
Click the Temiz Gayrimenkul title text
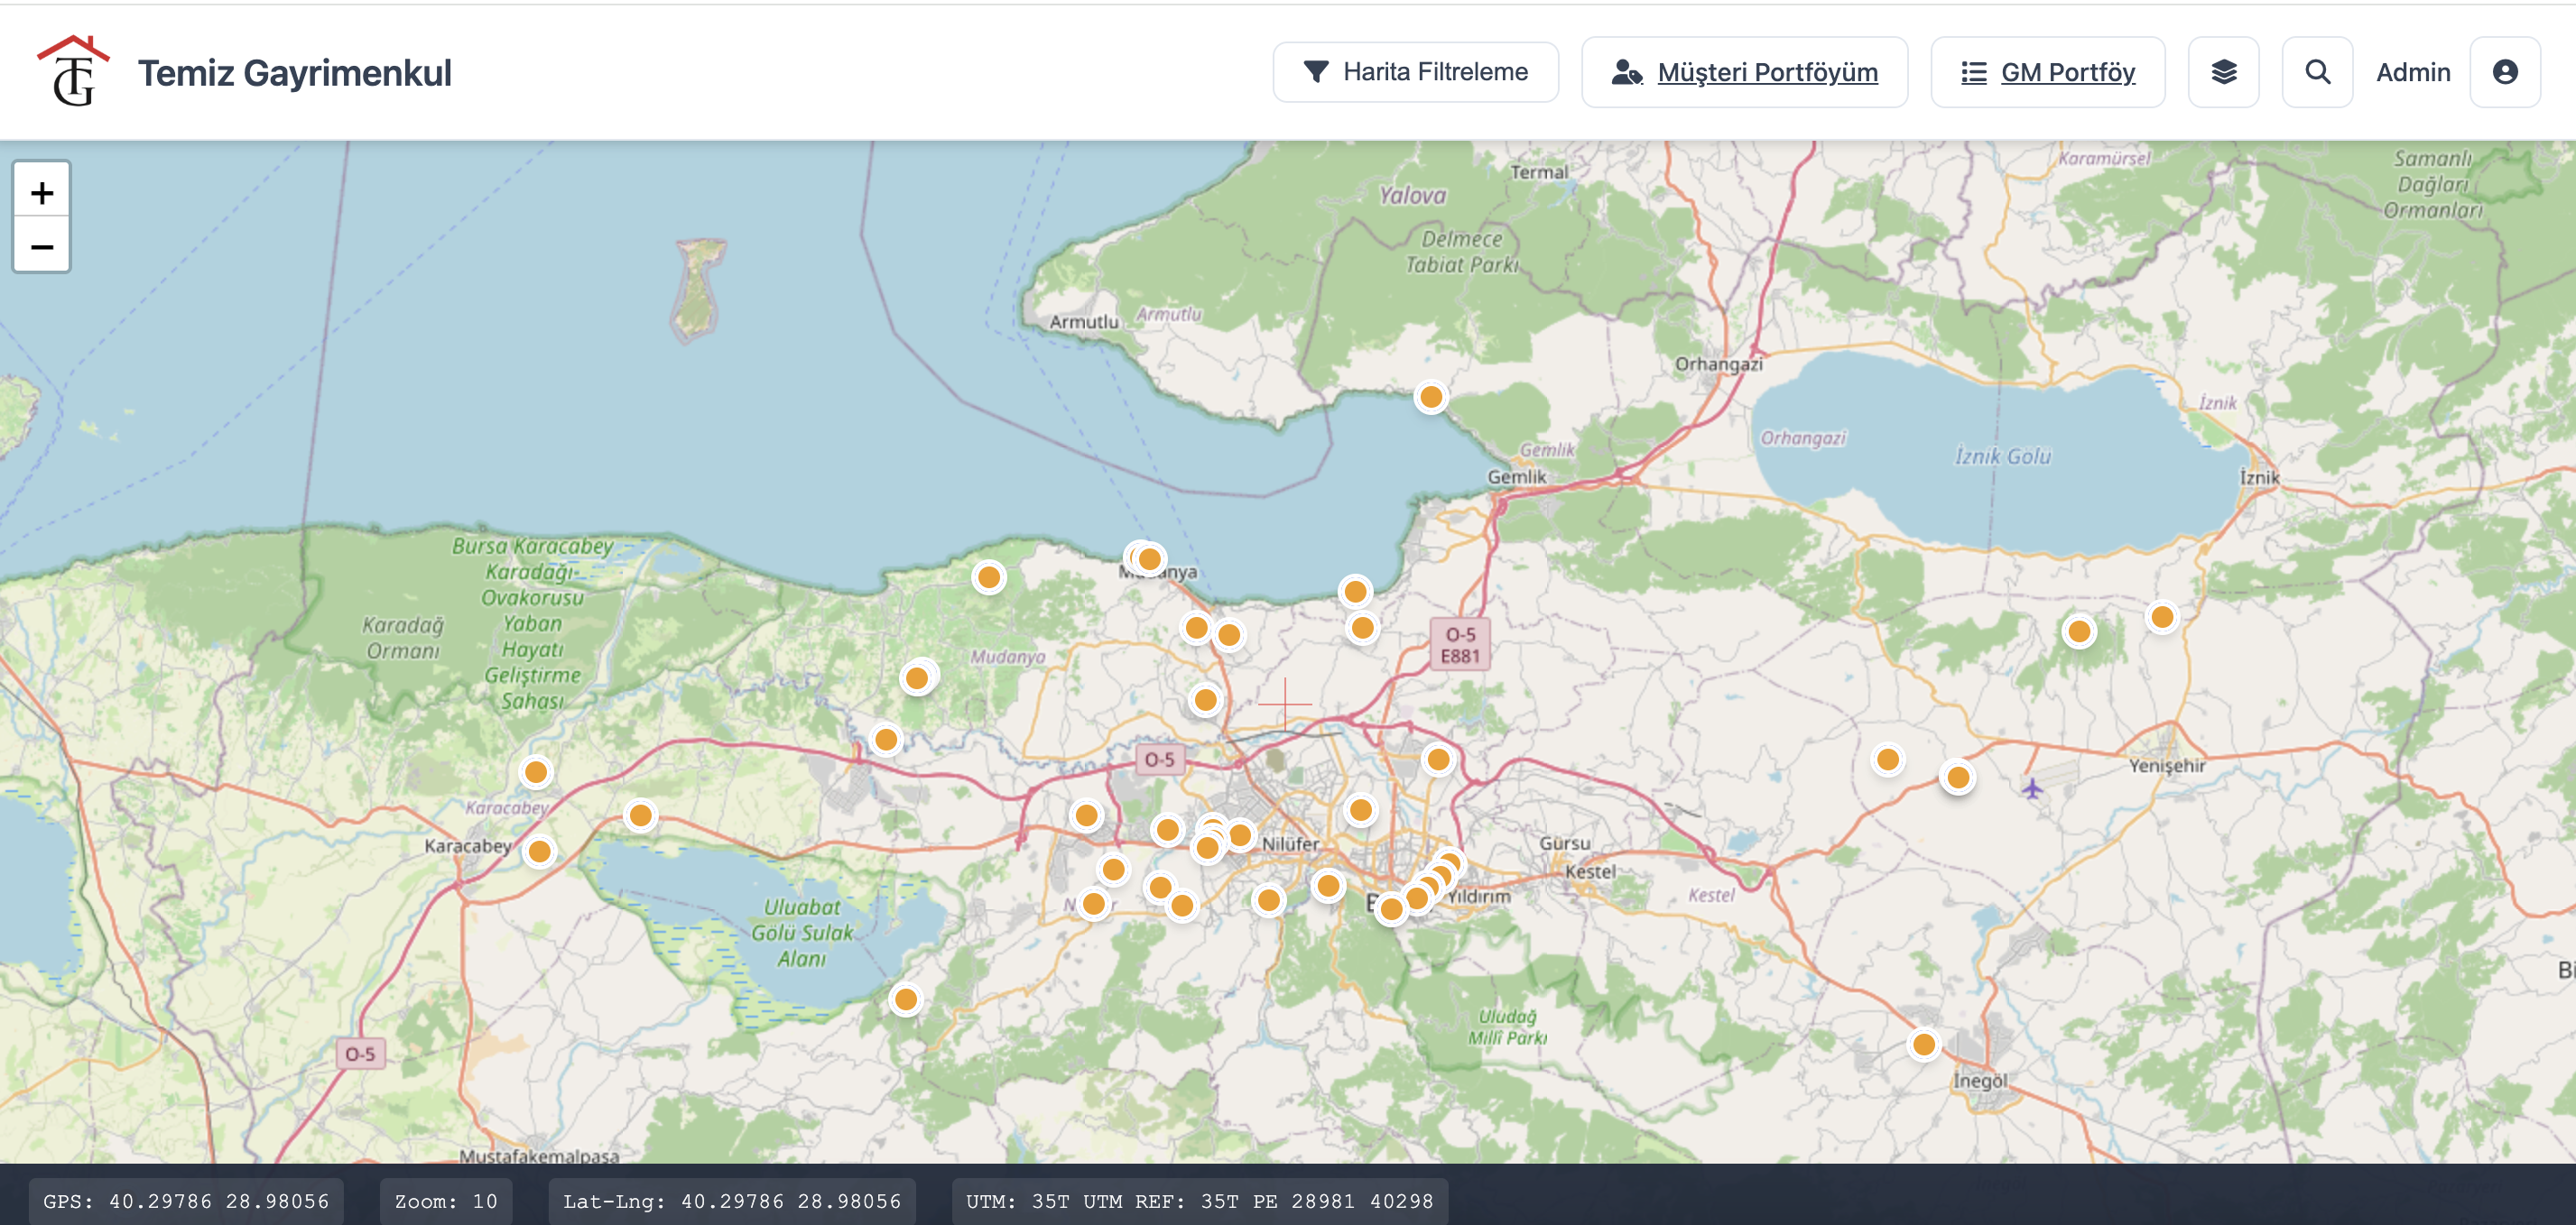pos(294,73)
